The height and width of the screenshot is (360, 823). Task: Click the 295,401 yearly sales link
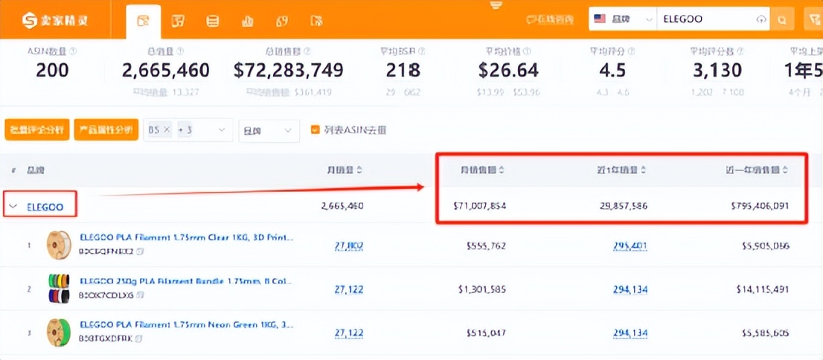pos(630,245)
